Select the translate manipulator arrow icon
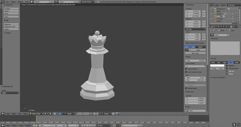The height and width of the screenshot is (127, 241). pos(60,114)
